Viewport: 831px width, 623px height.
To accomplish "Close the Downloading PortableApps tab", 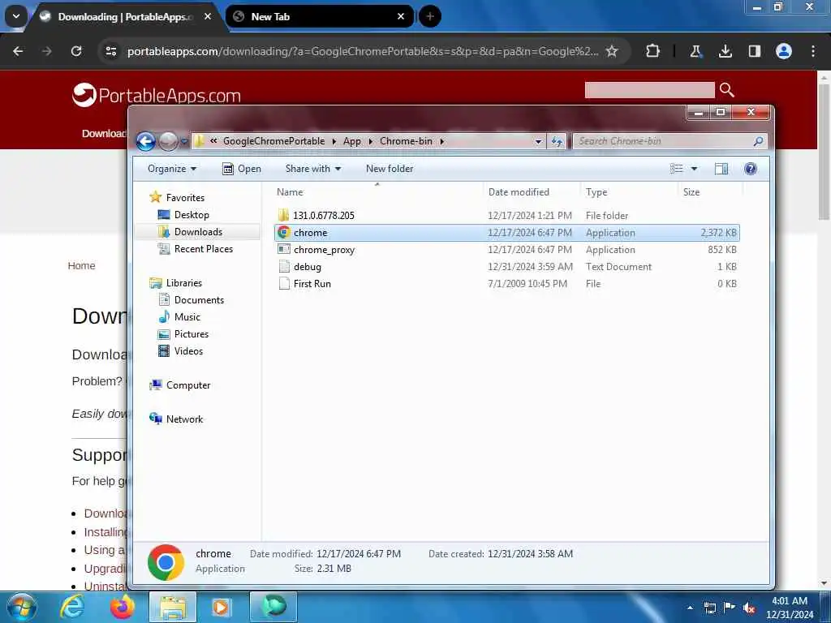I will click(x=208, y=16).
